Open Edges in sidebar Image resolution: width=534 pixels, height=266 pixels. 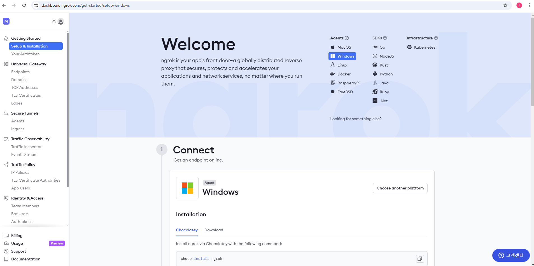(x=17, y=103)
